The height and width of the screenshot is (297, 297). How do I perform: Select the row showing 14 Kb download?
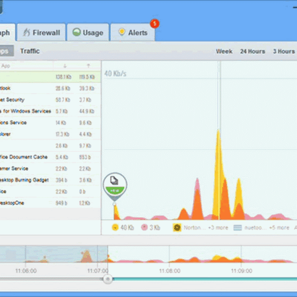coord(50,123)
